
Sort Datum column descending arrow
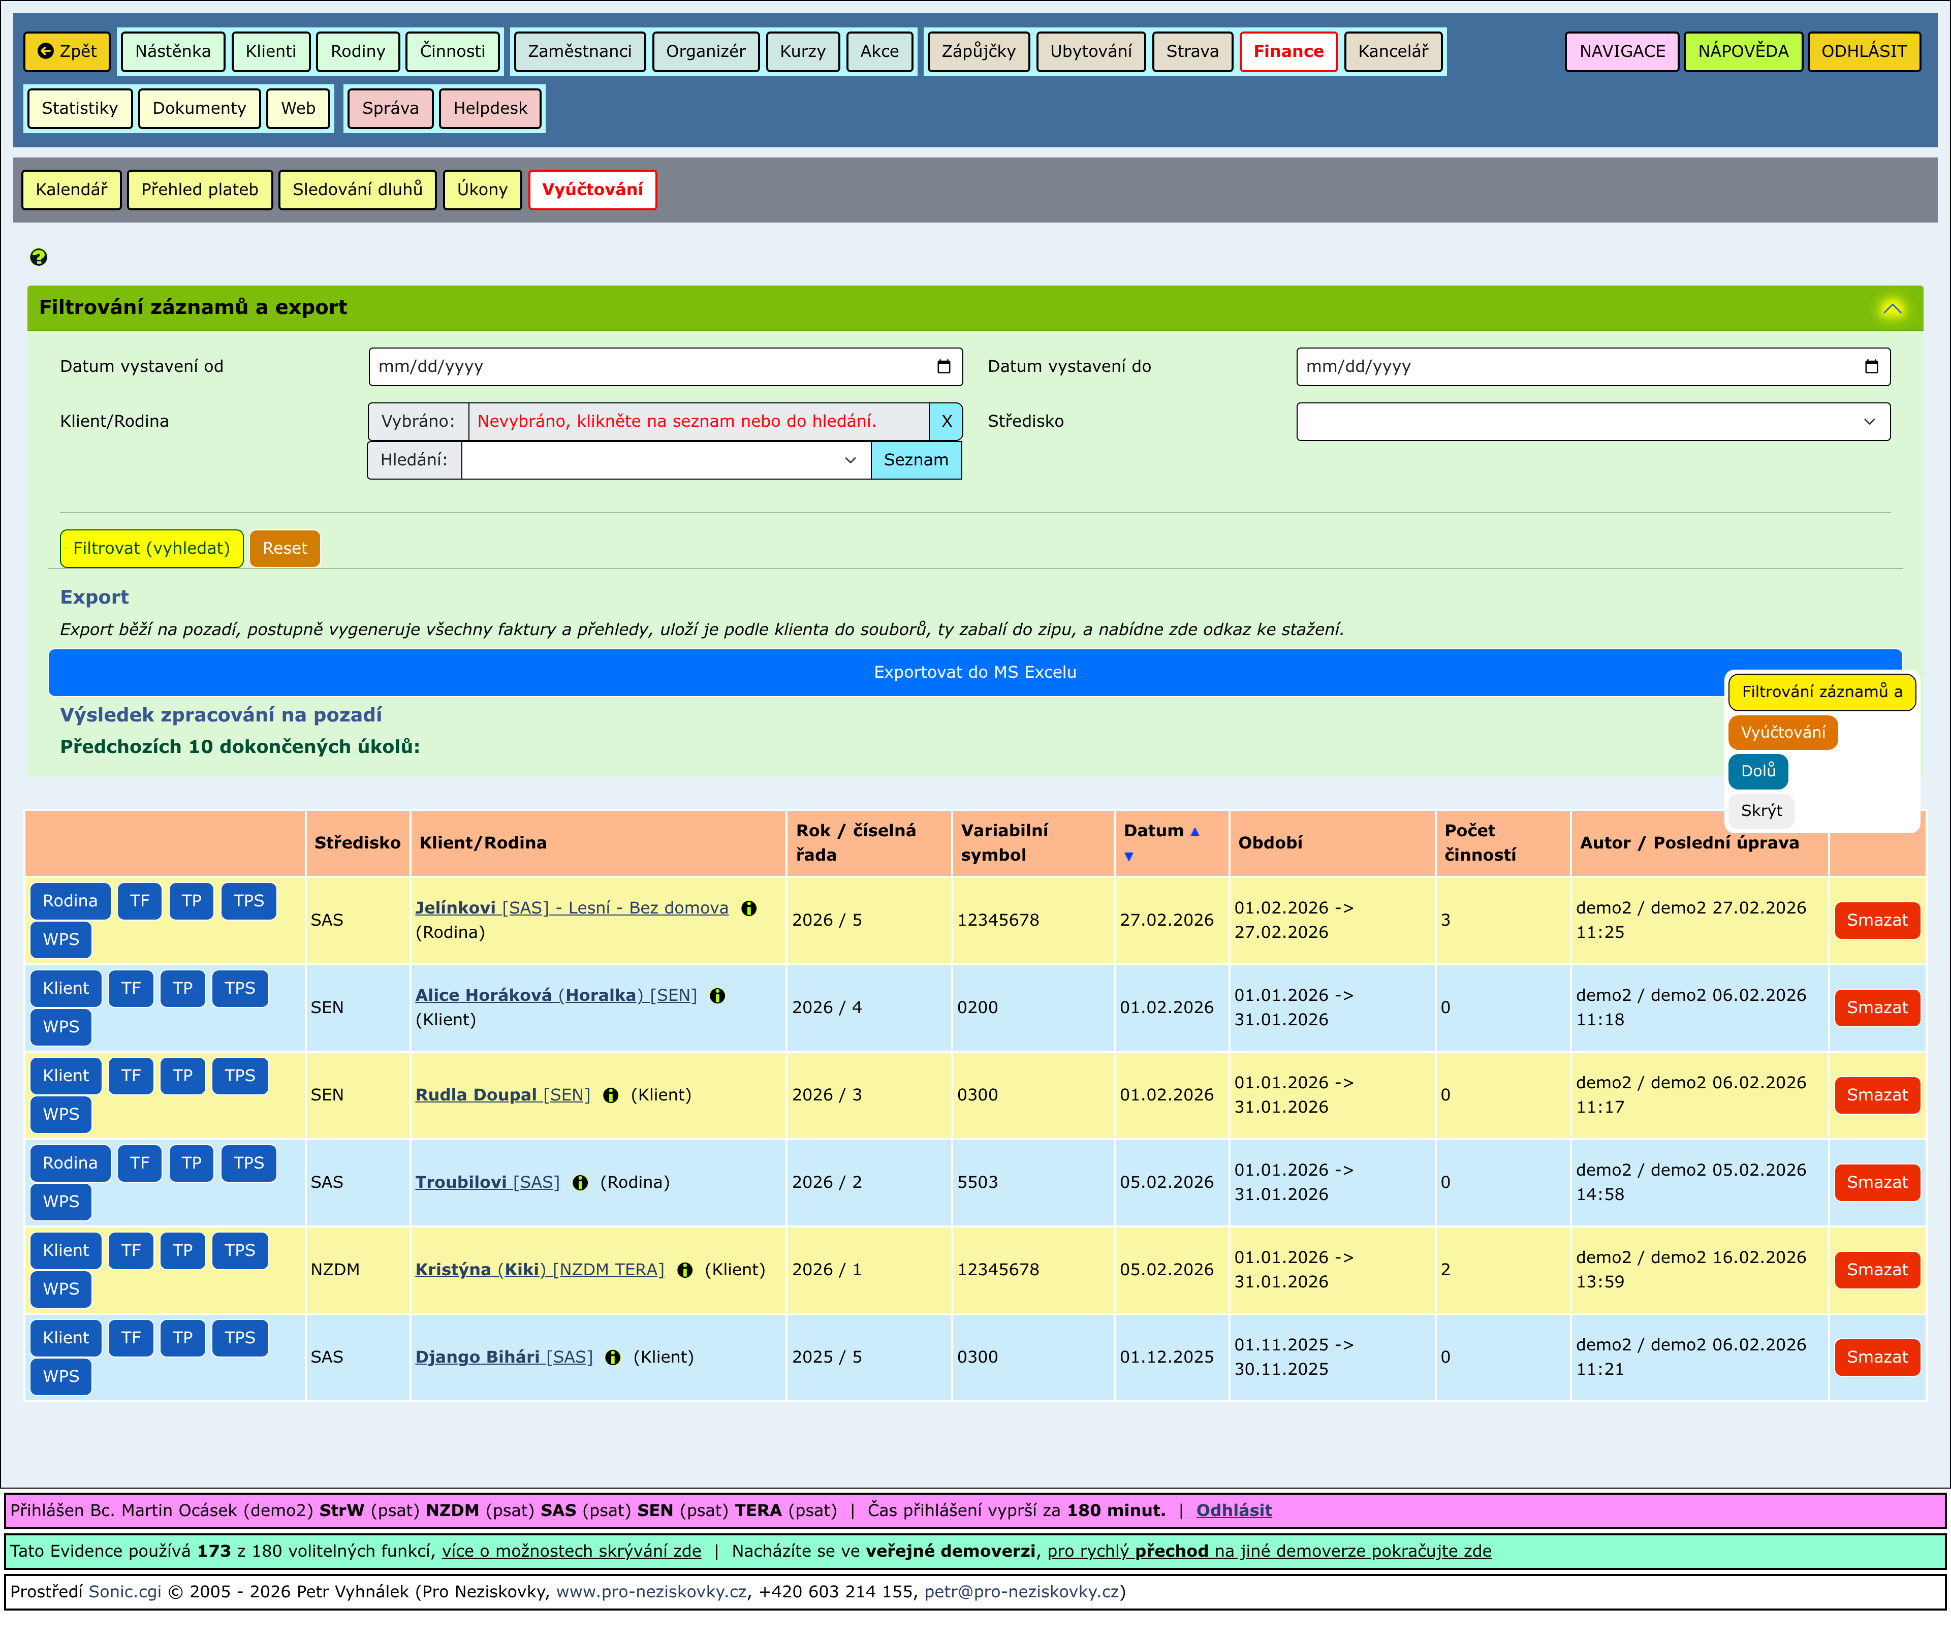(1129, 857)
